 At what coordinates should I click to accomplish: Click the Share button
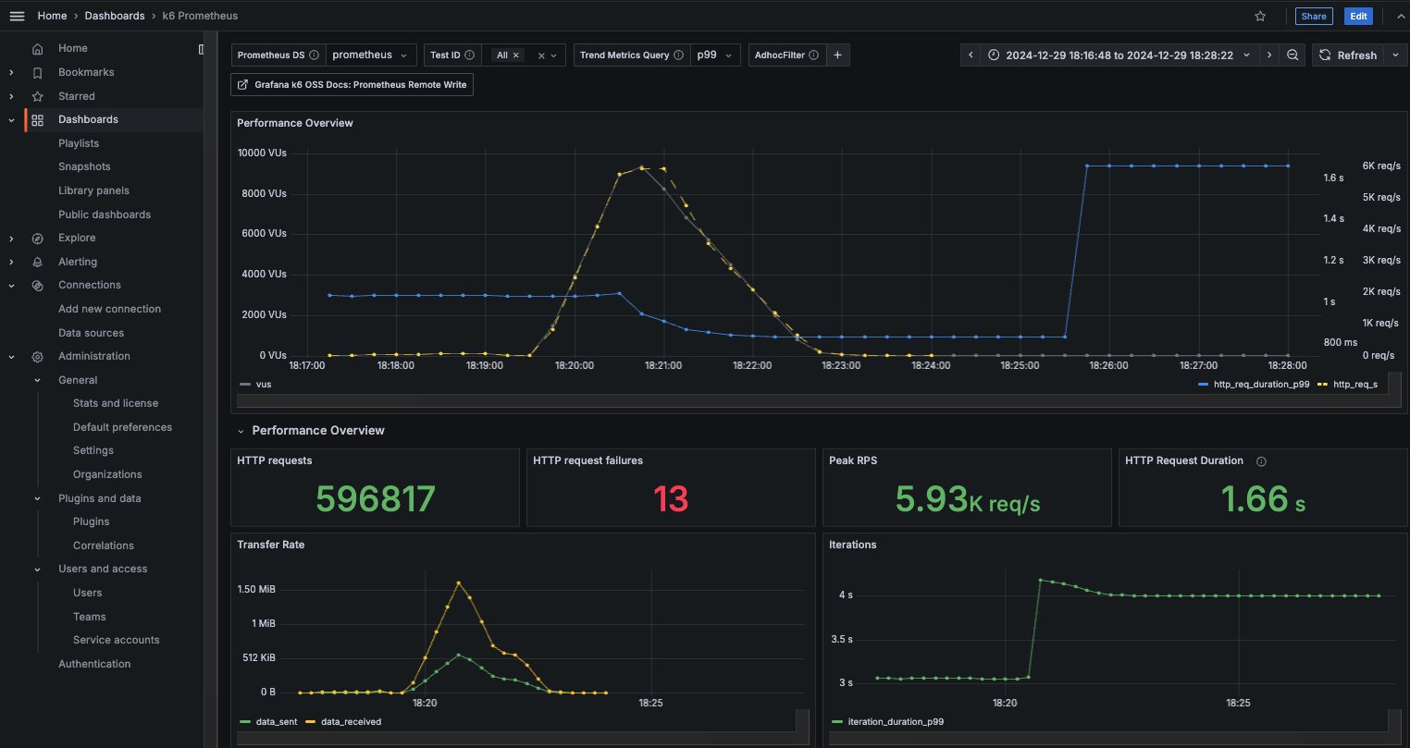point(1313,16)
